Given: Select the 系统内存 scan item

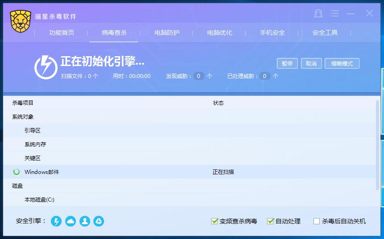Looking at the screenshot, I should [189, 144].
